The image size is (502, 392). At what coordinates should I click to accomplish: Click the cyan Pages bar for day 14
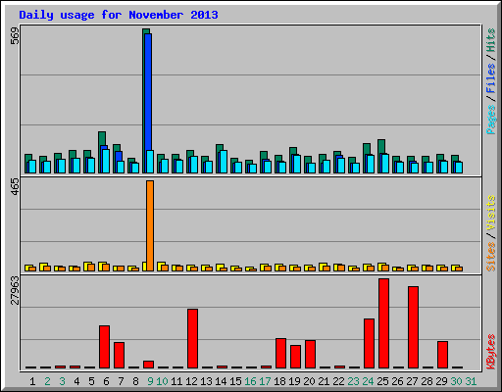pos(224,162)
